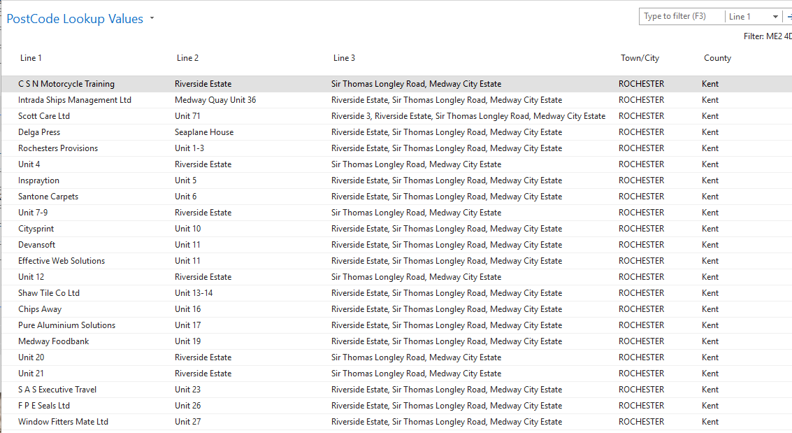Screen dimensions: 792x433
Task: Click the Unit 4 entry in Line 1
Action: (29, 164)
